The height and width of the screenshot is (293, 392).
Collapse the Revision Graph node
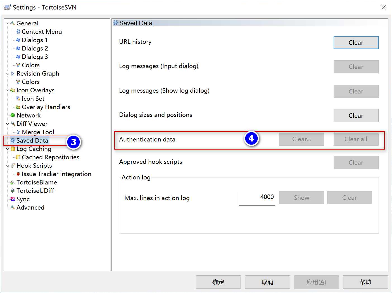click(x=8, y=74)
